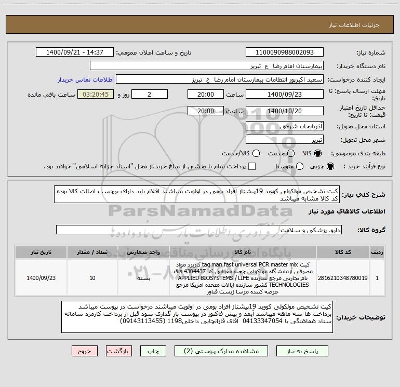This screenshot has width=400, height=387.
Task: Click product code 2816210348780019 cell
Action: tap(343, 278)
